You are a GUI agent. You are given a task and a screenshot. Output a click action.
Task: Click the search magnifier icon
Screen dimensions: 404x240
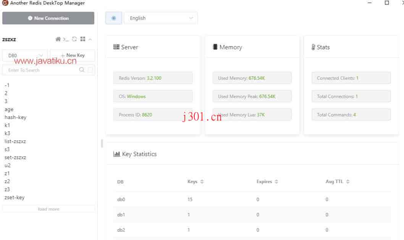click(82, 70)
